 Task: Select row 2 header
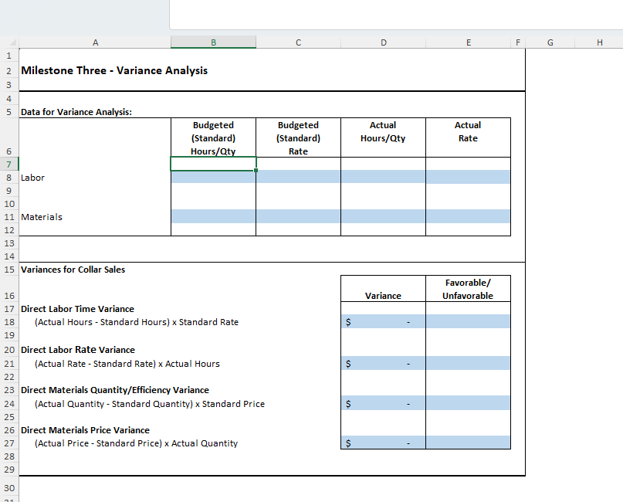(x=9, y=71)
